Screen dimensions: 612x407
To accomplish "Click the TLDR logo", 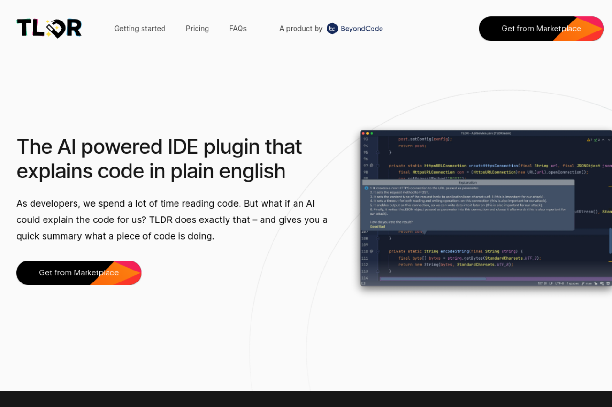I will [49, 28].
